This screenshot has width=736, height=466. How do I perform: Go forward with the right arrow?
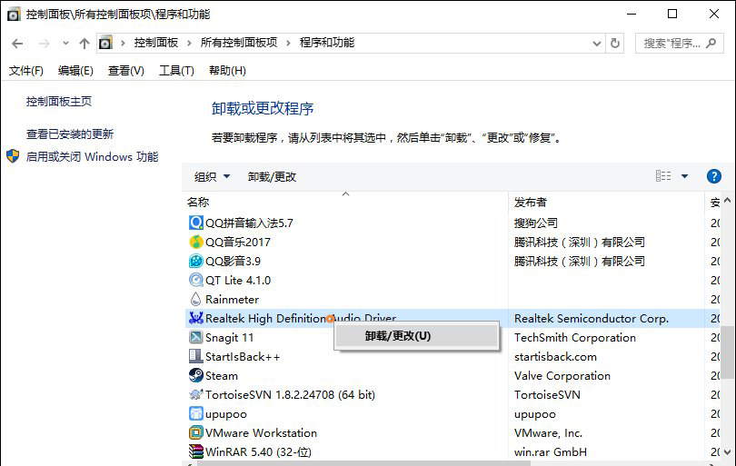(x=45, y=44)
